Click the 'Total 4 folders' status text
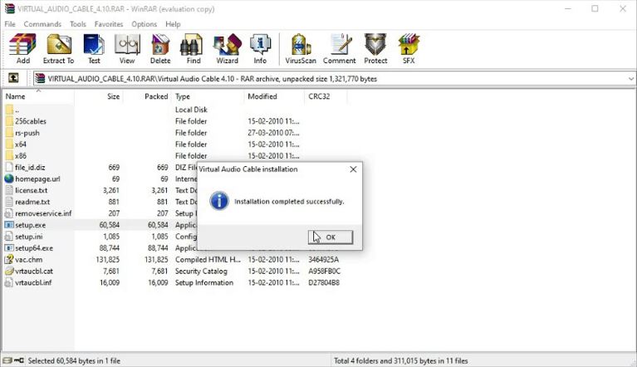The width and height of the screenshot is (637, 367). pos(401,360)
